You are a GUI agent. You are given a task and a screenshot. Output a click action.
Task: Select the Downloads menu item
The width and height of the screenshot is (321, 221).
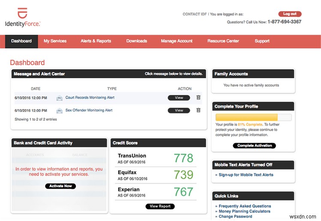(x=137, y=41)
